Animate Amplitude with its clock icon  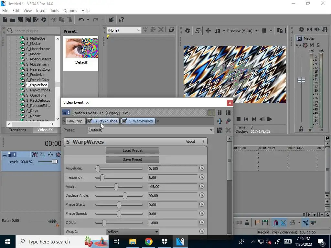(x=202, y=168)
